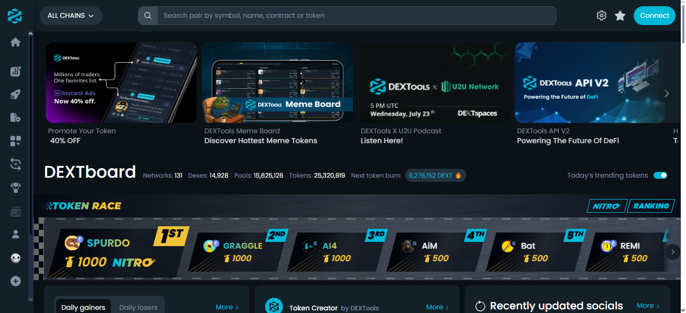Click the REMI token coin icon

pos(608,246)
